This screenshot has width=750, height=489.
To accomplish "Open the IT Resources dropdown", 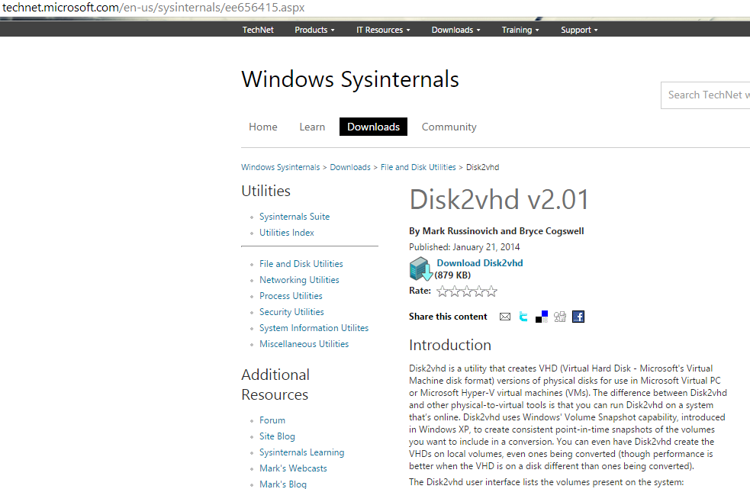I will tap(383, 30).
